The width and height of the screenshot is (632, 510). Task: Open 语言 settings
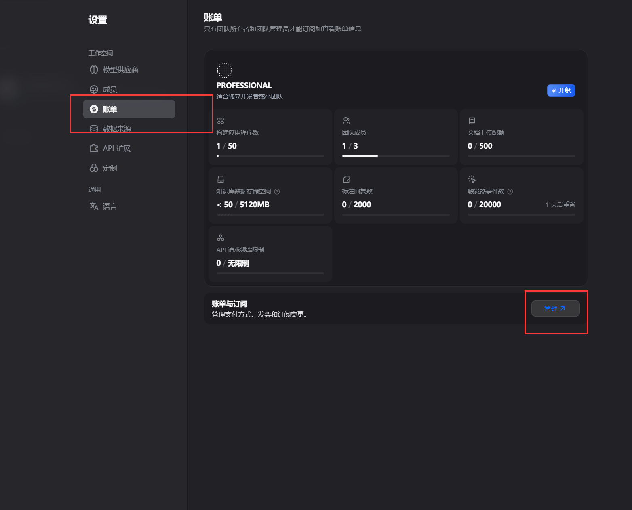click(129, 206)
